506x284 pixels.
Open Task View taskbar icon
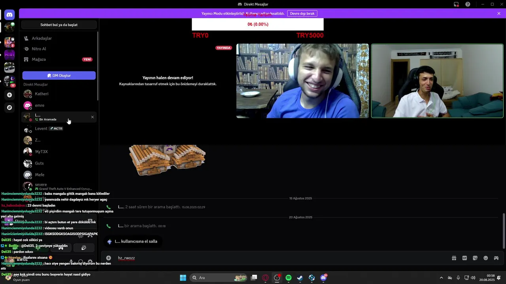[x=254, y=278]
